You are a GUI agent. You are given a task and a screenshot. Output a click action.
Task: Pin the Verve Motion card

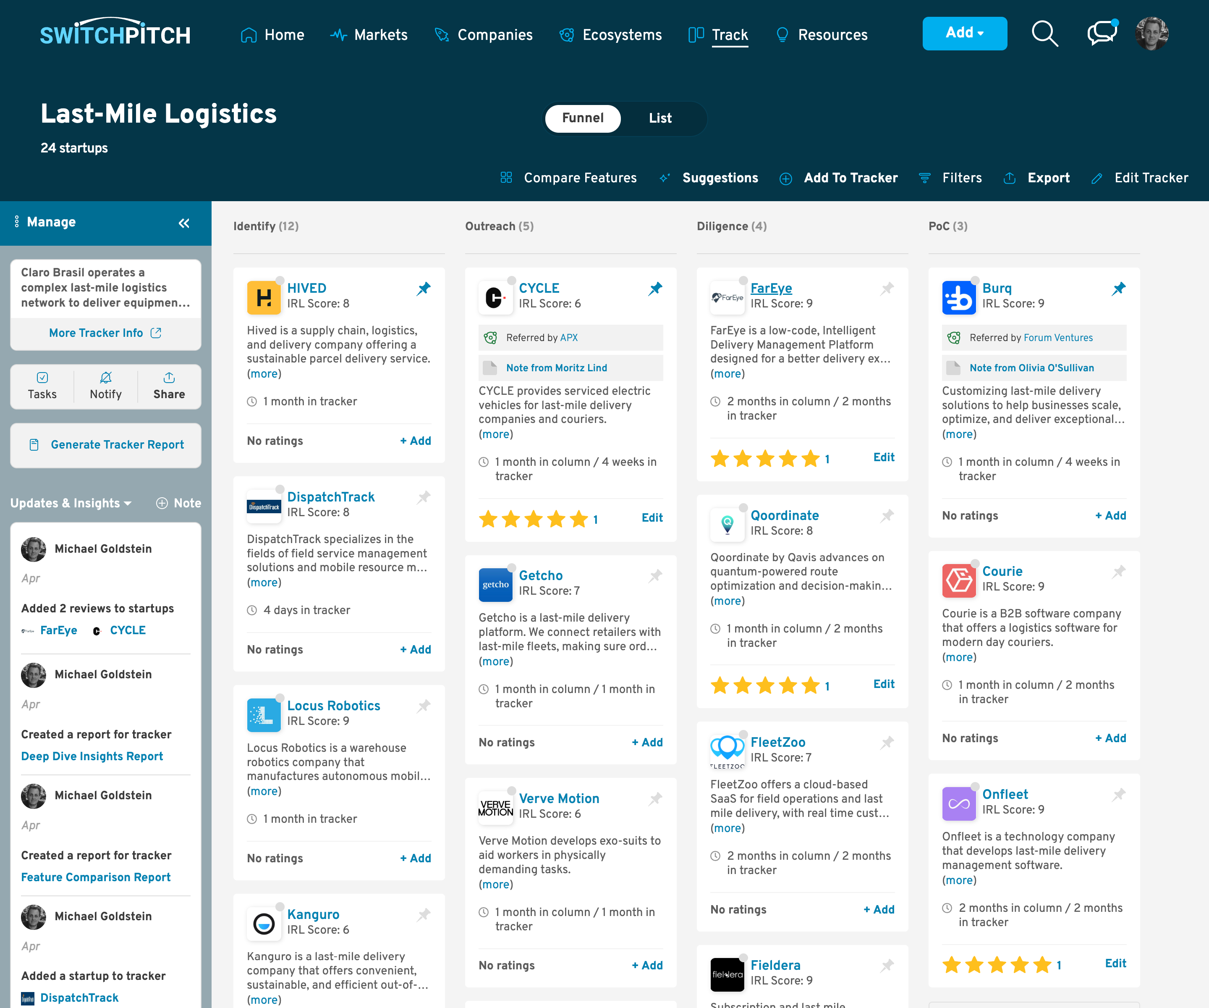655,798
